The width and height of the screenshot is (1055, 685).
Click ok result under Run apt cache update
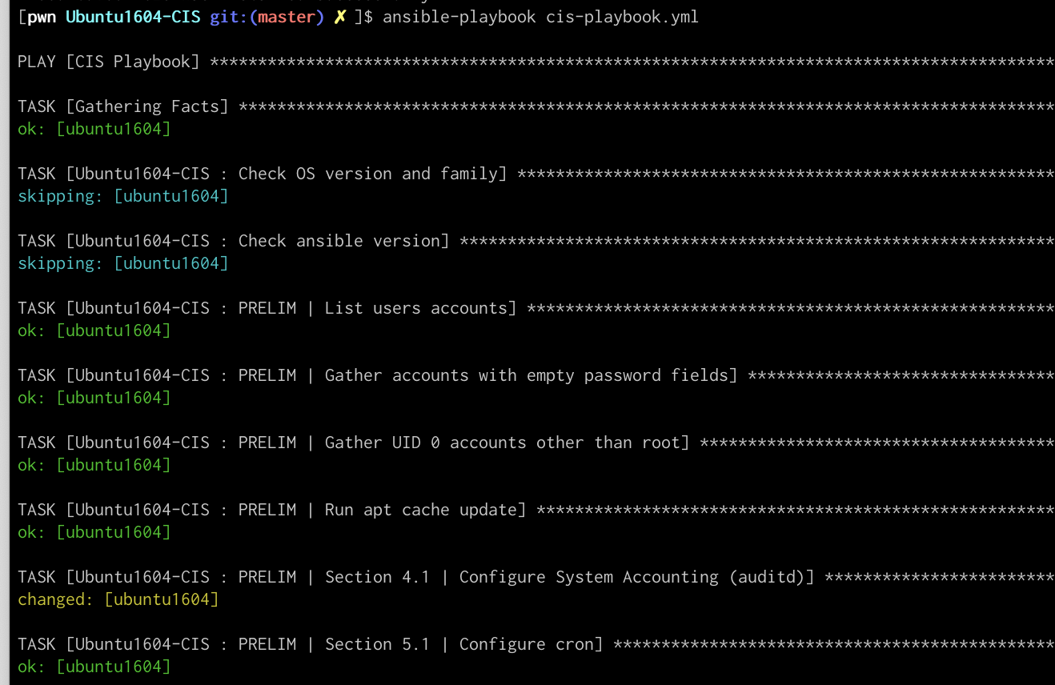94,532
